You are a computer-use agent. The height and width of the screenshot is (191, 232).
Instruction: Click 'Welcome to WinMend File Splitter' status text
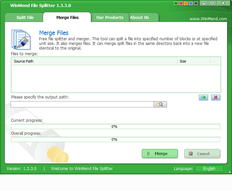tap(82, 169)
